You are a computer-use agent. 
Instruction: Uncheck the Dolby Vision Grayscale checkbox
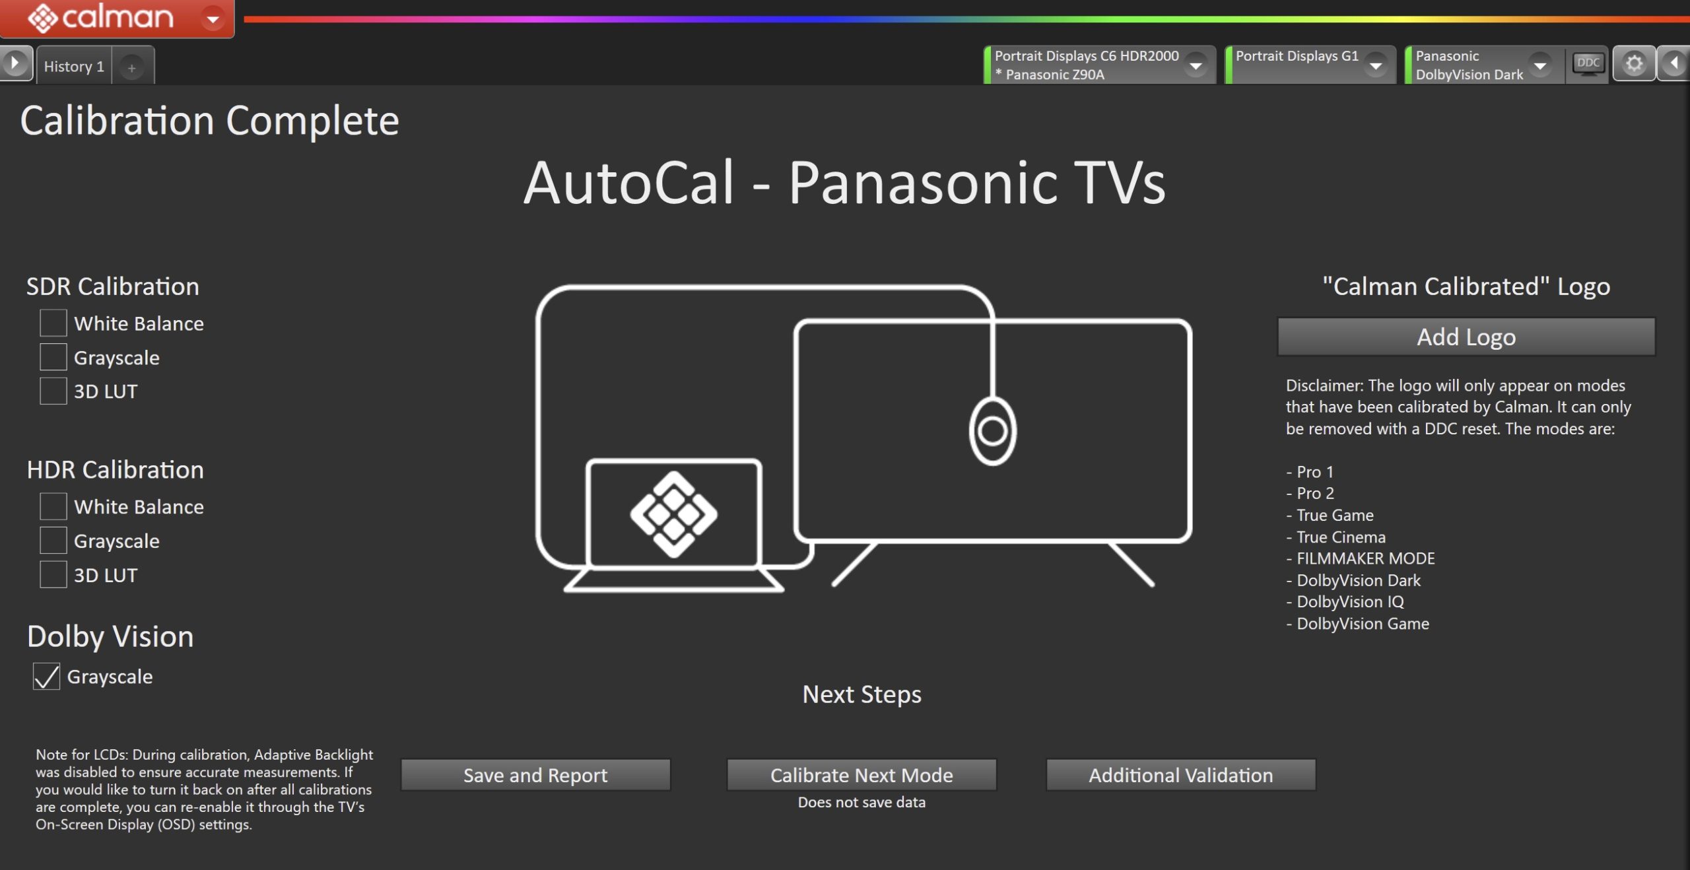click(46, 677)
